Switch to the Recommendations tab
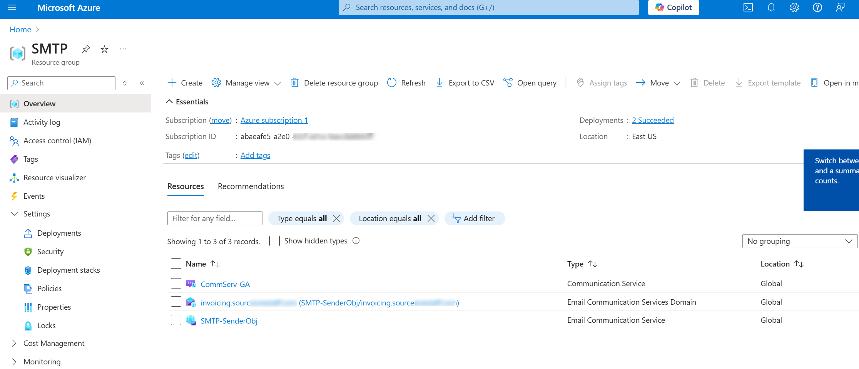 pos(251,186)
